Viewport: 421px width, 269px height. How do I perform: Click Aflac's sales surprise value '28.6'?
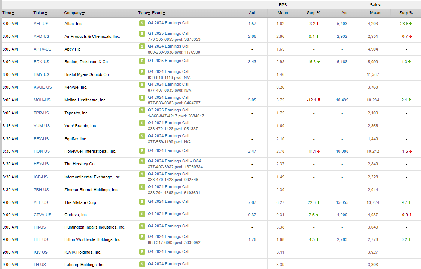(x=404, y=24)
